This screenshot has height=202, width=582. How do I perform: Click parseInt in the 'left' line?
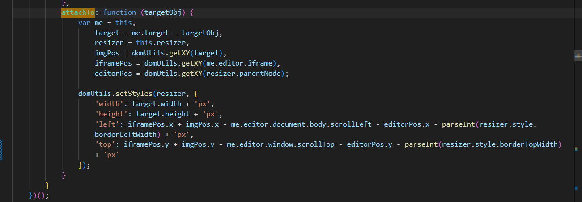tap(458, 125)
